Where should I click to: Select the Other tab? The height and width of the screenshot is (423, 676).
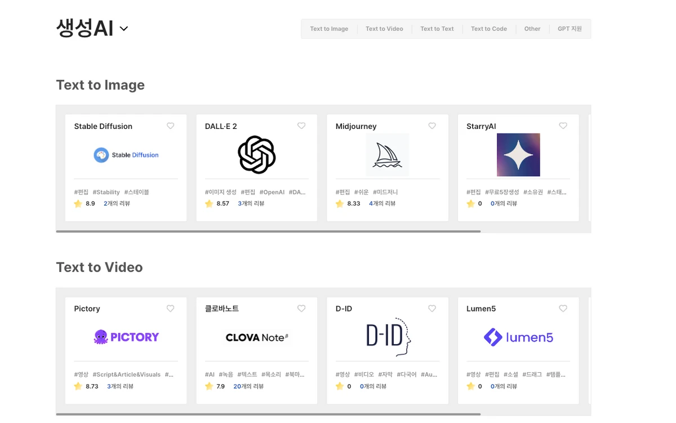(x=532, y=29)
